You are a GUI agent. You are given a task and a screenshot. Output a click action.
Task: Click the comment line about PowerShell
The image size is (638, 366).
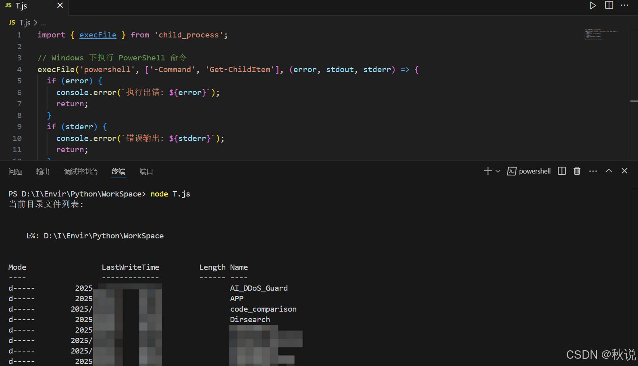coord(112,58)
